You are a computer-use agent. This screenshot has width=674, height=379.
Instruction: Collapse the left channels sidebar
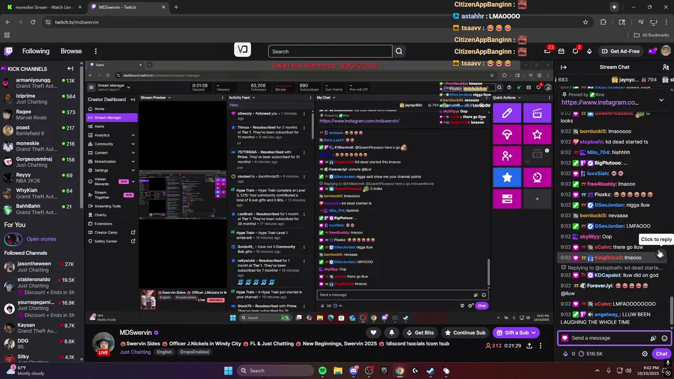pos(70,68)
